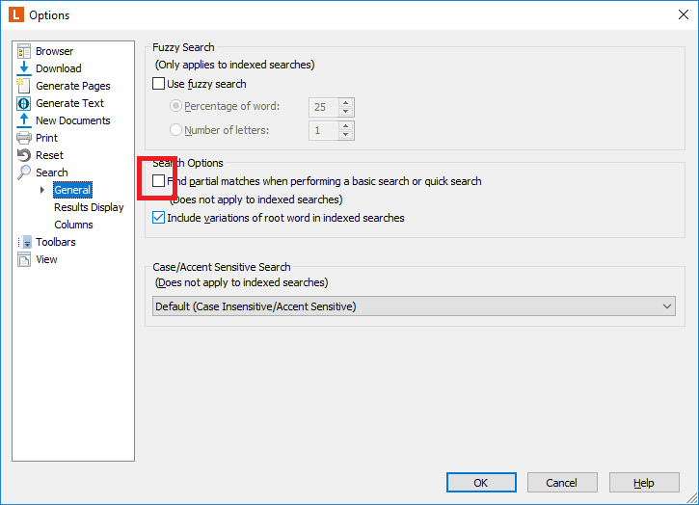
Task: Select the Download arrow icon
Action: (x=24, y=68)
